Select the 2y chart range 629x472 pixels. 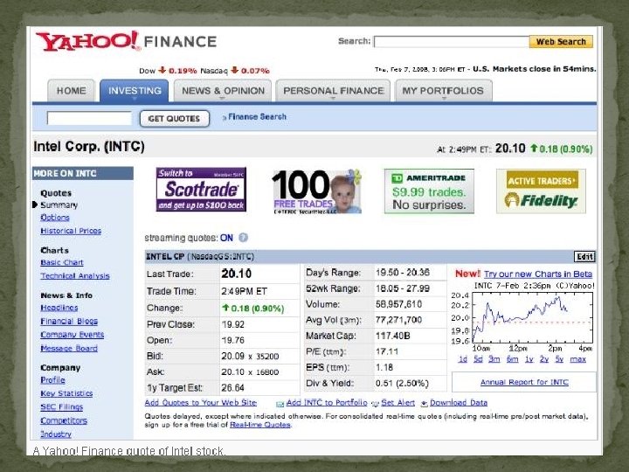coord(544,359)
